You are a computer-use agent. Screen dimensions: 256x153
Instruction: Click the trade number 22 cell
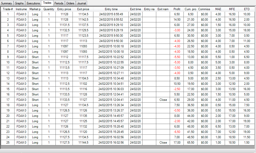point(8,127)
